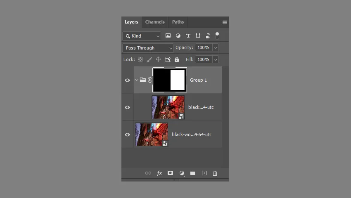
Task: Filter layers by shape layer type
Action: click(x=198, y=36)
